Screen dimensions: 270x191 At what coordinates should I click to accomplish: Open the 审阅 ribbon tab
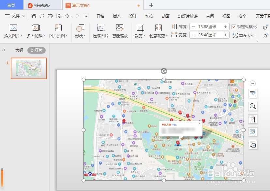210,16
